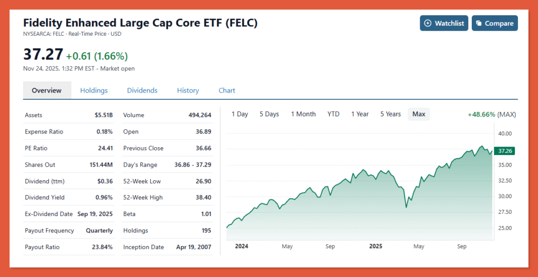538x277 pixels.
Task: Show the YTD chart range
Action: pyautogui.click(x=333, y=114)
